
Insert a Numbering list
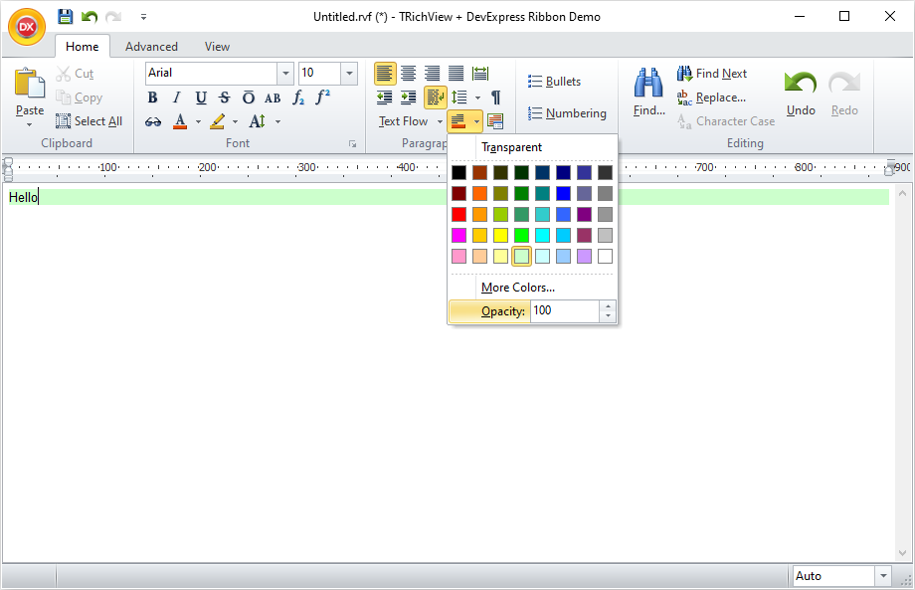567,113
